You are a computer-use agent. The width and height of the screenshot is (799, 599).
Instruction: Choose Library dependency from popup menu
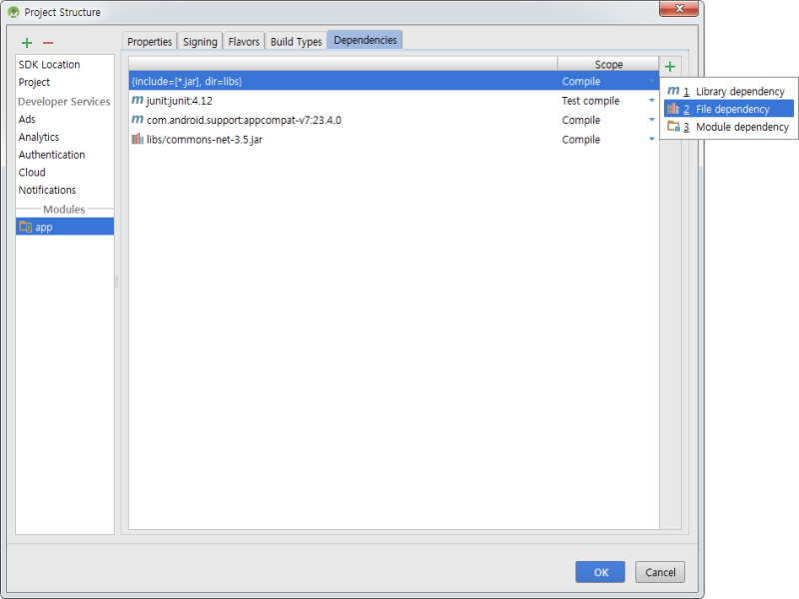click(x=729, y=91)
